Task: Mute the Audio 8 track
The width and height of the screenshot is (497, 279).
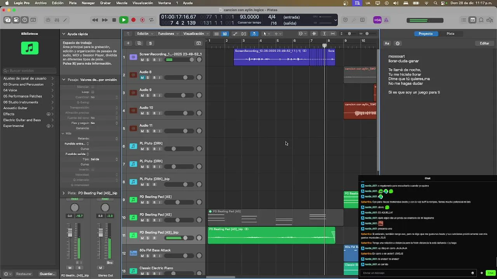Action: (x=142, y=77)
